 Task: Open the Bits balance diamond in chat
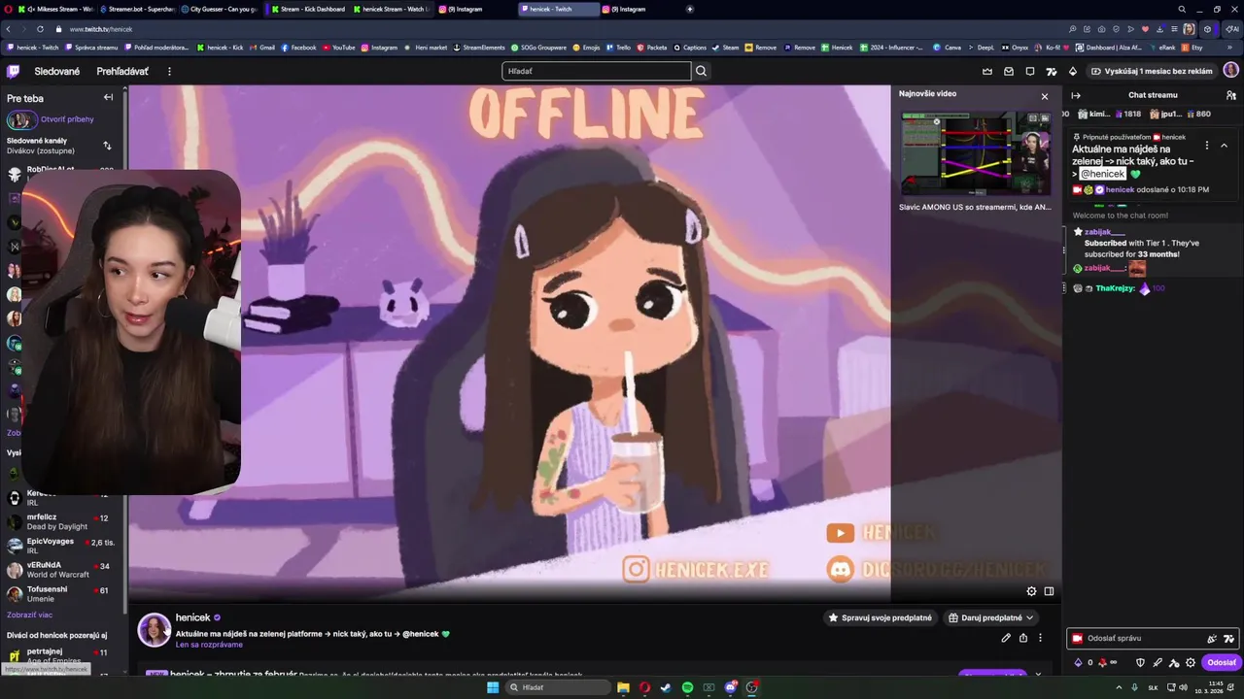click(x=1078, y=663)
